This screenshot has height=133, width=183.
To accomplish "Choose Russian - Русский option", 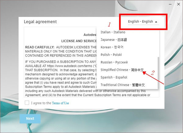I will 127,62.
